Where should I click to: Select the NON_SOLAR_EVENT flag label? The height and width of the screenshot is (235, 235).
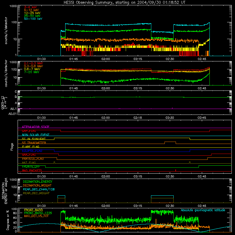coord(36,135)
